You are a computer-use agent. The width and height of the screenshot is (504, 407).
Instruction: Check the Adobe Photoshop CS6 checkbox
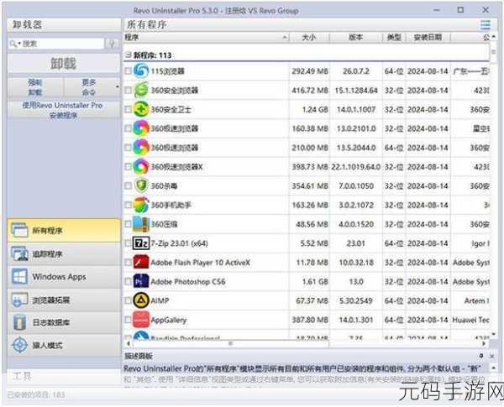point(128,281)
